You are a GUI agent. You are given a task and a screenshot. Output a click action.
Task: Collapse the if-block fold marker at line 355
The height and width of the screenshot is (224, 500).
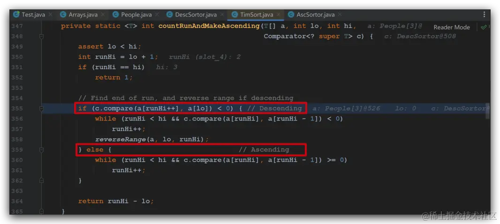point(41,108)
